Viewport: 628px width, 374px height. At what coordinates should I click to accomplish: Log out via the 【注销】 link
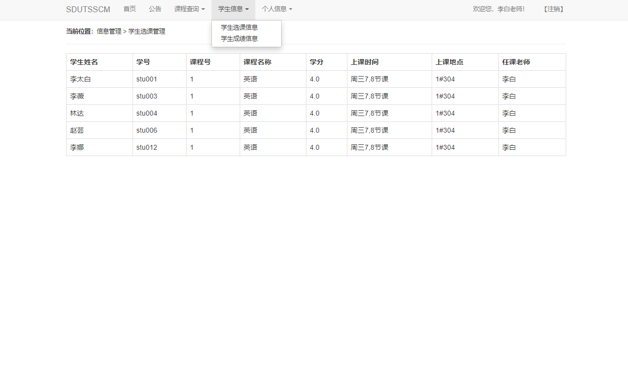(553, 9)
